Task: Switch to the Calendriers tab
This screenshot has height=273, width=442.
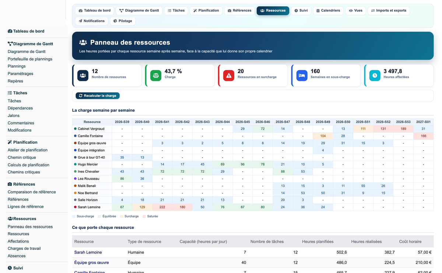Action: tap(328, 11)
